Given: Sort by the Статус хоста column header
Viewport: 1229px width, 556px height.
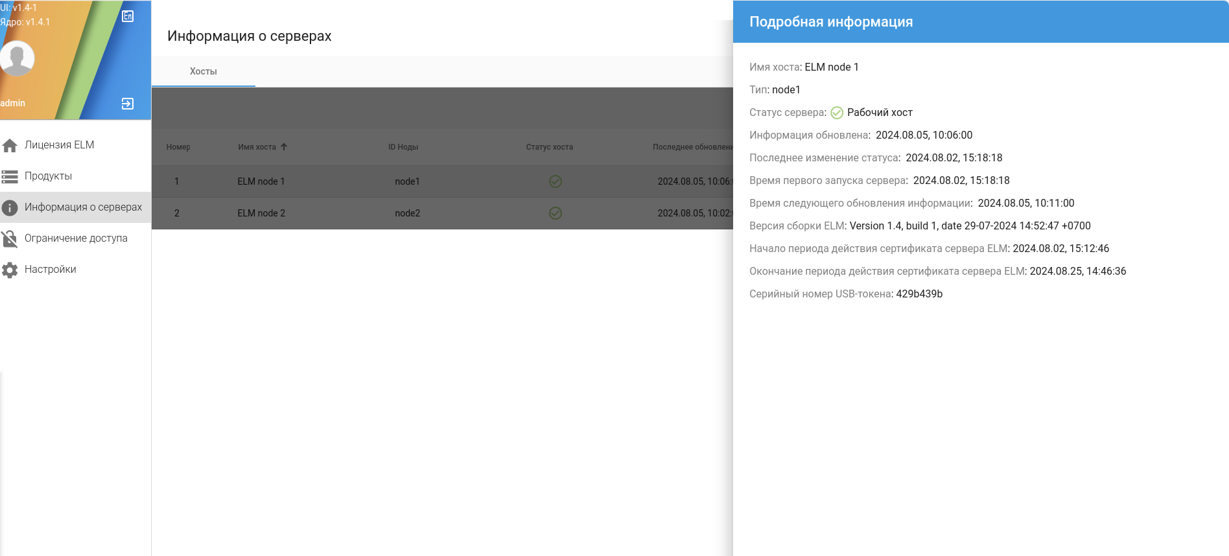Looking at the screenshot, I should tap(550, 147).
